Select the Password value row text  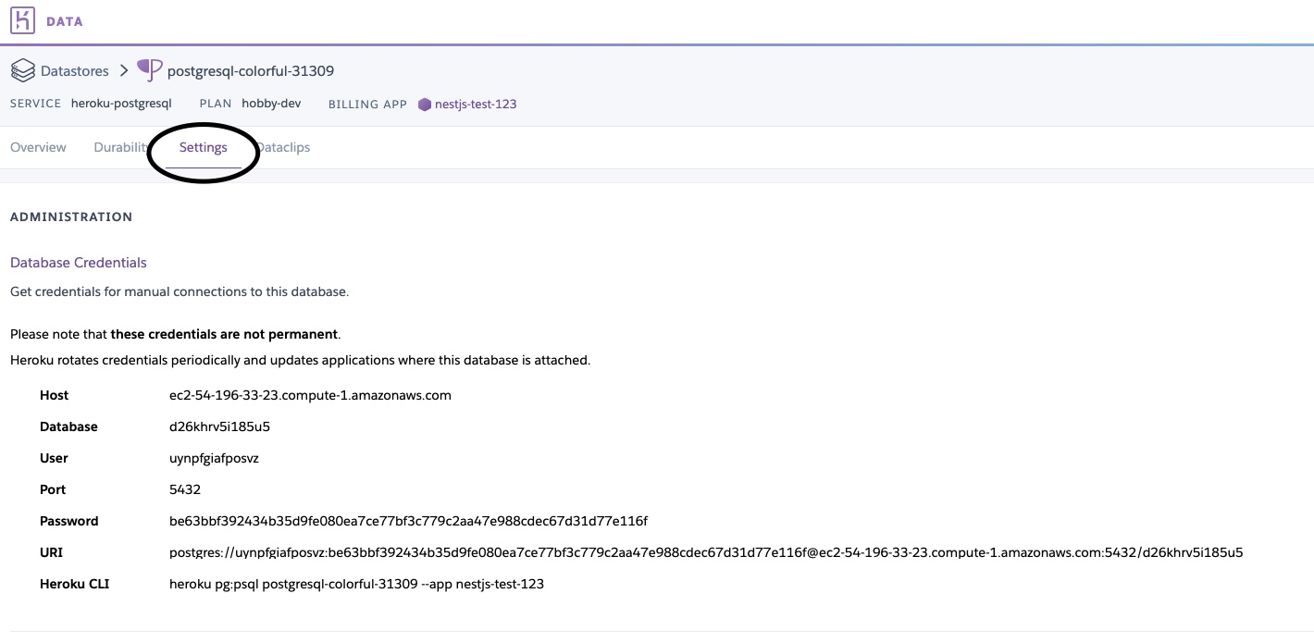coord(408,521)
